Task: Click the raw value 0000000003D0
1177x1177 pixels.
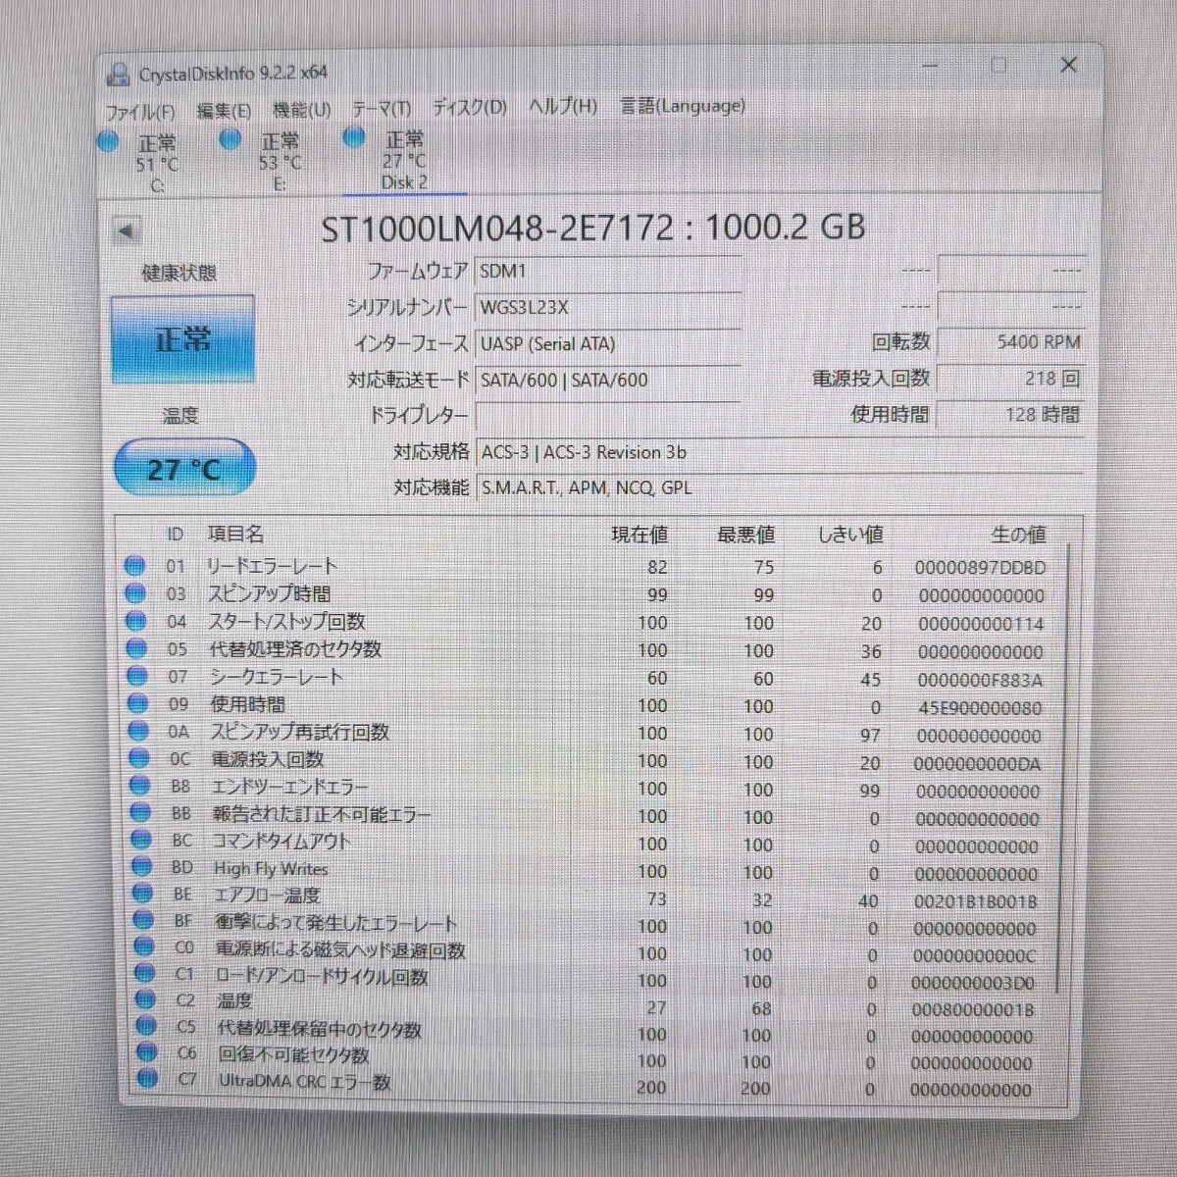Action: point(973,983)
